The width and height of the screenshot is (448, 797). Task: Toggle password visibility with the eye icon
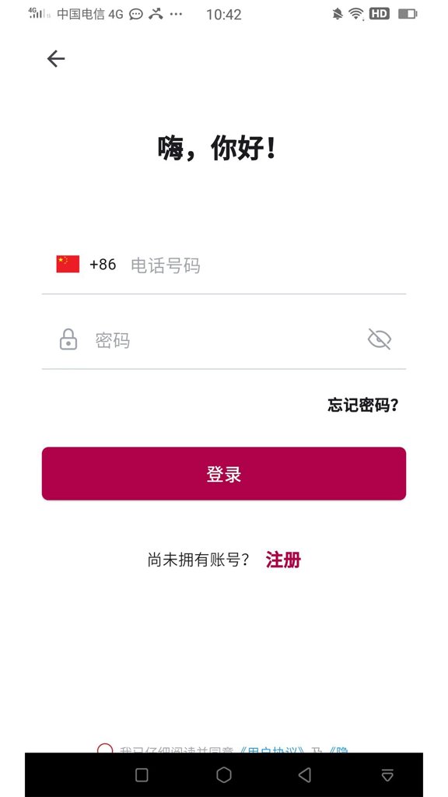(x=380, y=339)
